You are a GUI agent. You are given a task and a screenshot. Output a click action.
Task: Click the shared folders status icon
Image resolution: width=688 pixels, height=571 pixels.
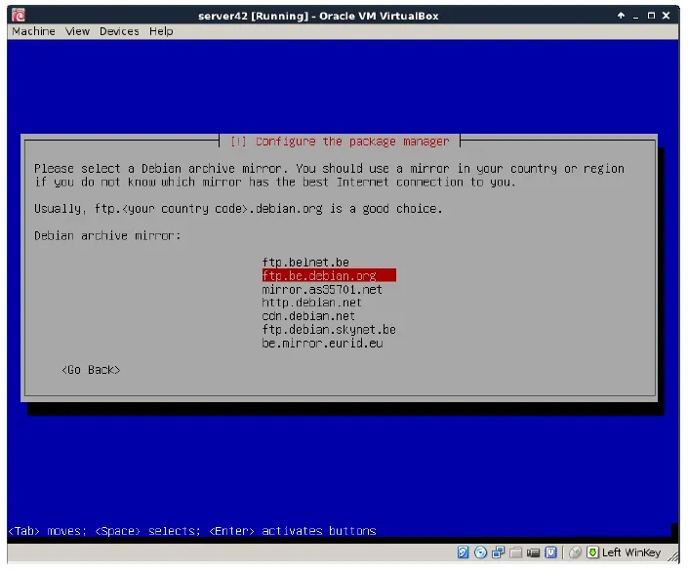tap(515, 552)
